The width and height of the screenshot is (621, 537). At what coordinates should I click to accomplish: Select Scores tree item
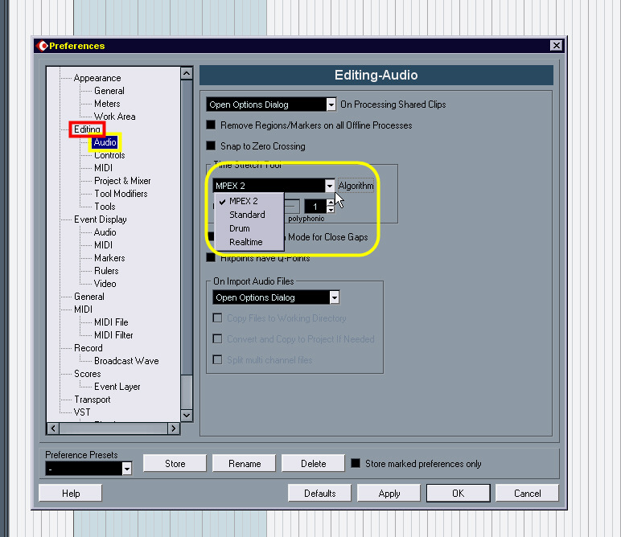pos(87,374)
